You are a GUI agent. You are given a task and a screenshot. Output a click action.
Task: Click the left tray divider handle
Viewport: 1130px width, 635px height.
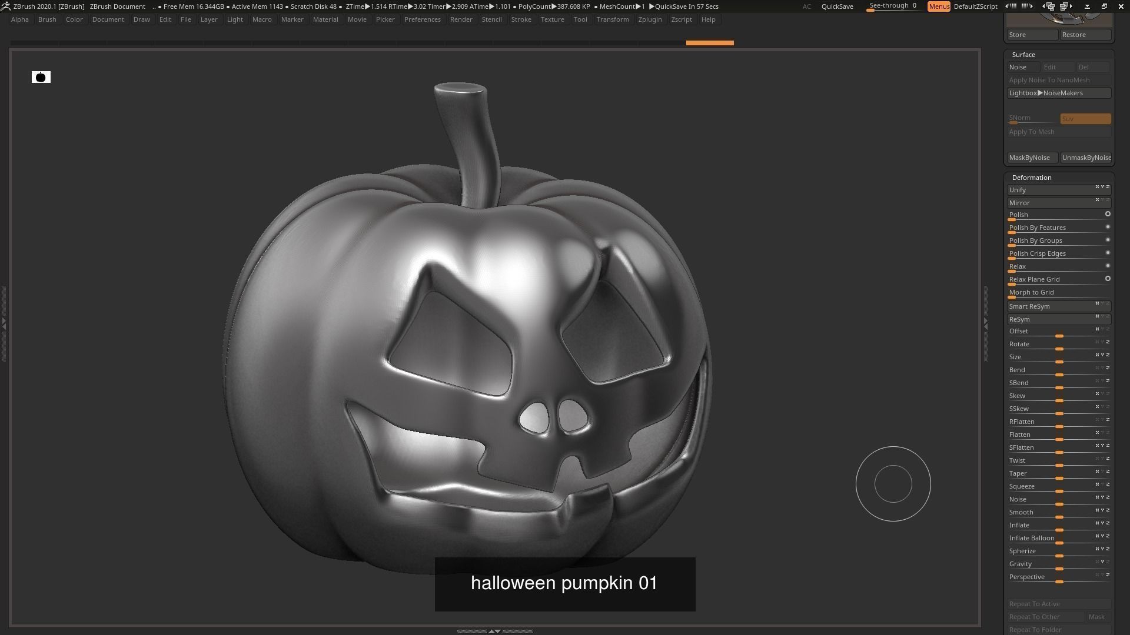tap(4, 323)
